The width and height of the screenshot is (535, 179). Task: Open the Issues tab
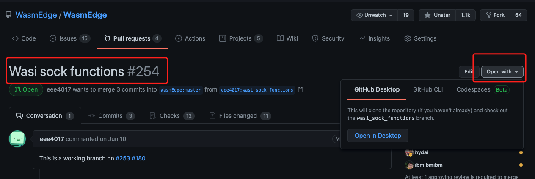[x=70, y=38]
